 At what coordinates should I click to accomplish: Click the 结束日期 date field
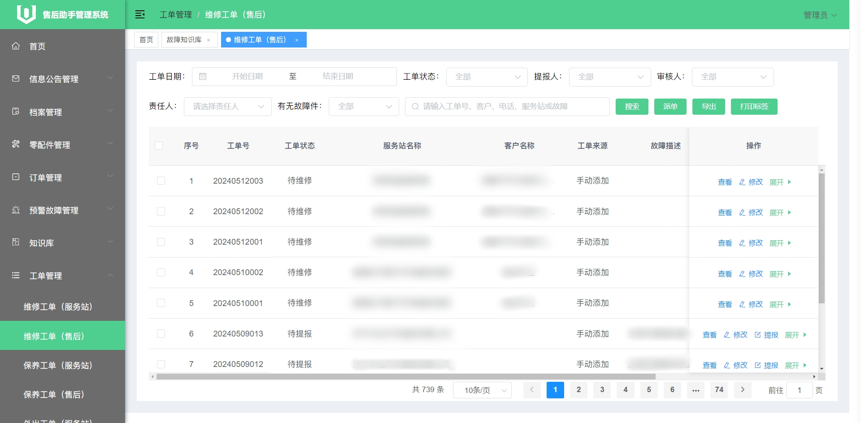pyautogui.click(x=338, y=77)
